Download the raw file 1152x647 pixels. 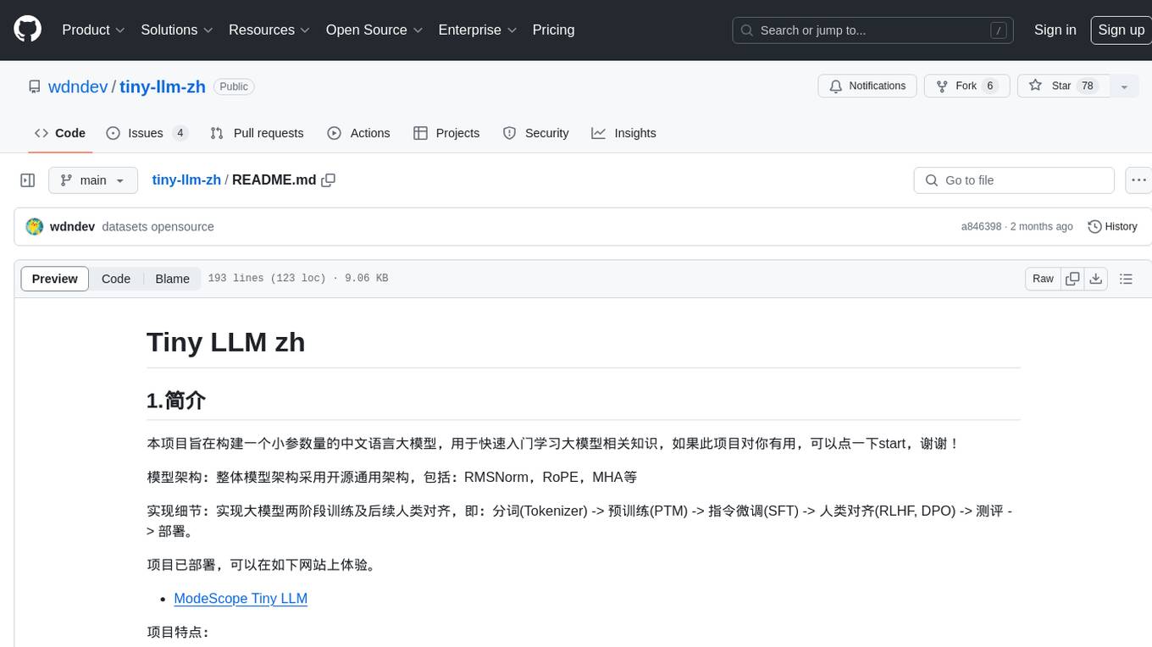tap(1096, 279)
